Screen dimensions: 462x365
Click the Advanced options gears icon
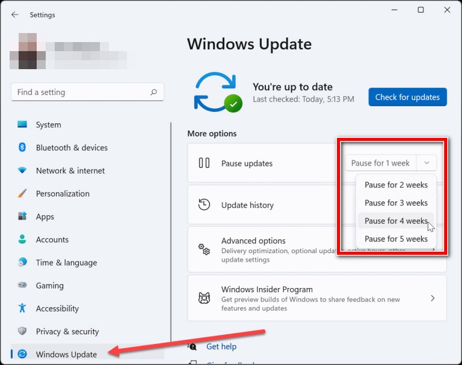(x=204, y=249)
